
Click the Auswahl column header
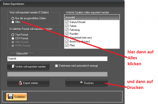click(x=81, y=17)
